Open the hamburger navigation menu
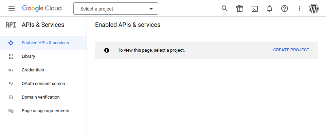This screenshot has height=136, width=326. click(x=12, y=8)
